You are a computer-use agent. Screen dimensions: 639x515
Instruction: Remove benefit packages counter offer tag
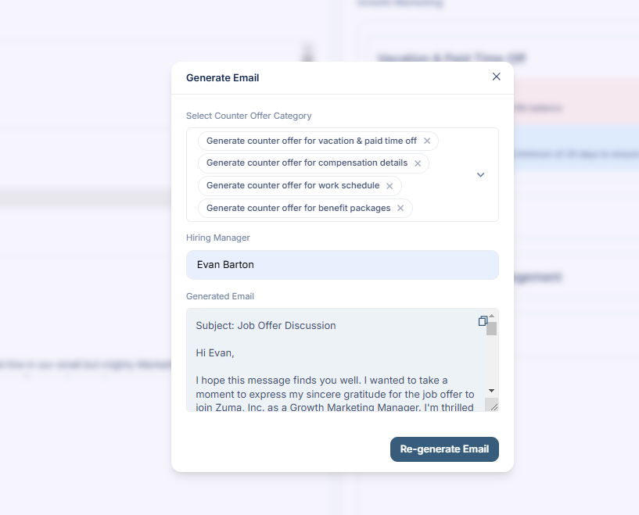[400, 208]
